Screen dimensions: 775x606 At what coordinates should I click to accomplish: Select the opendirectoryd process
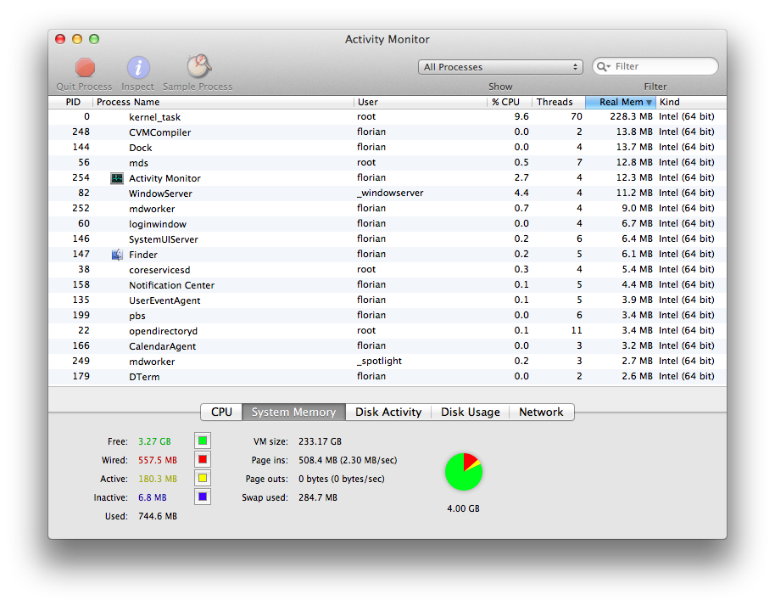pyautogui.click(x=387, y=331)
